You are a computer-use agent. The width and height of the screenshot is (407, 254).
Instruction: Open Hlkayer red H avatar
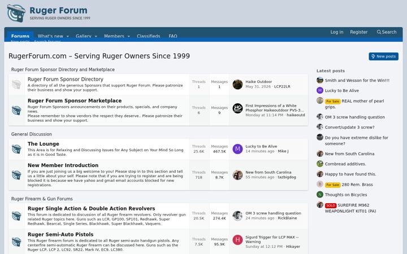coord(237,240)
